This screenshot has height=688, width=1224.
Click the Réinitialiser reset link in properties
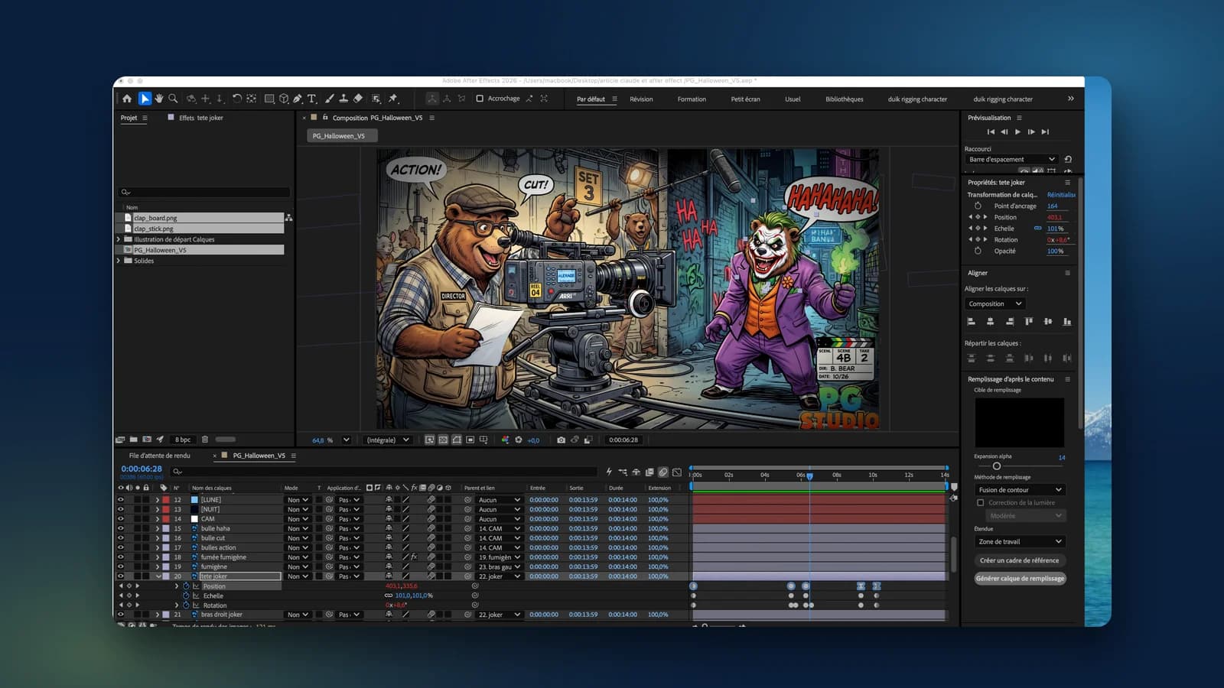point(1061,195)
